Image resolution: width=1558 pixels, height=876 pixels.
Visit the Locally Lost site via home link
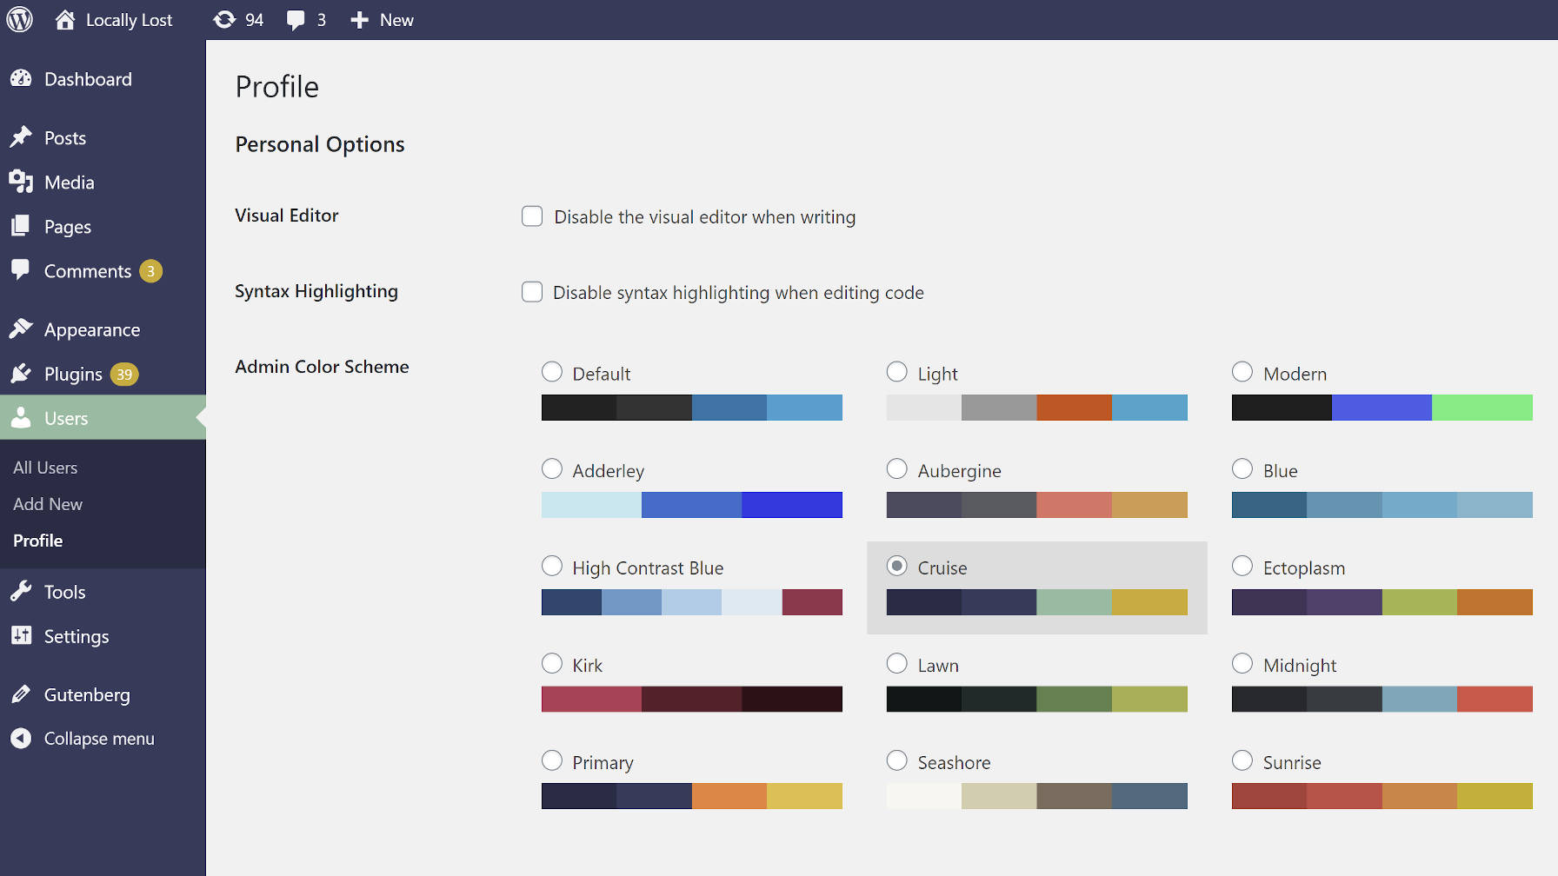click(113, 19)
